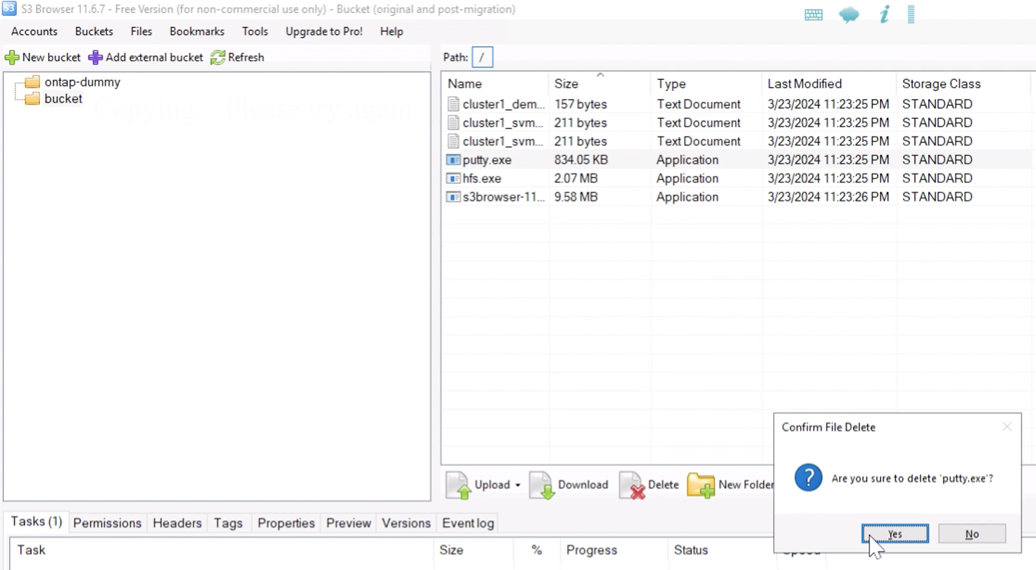
Task: Click the Add external bucket icon
Action: click(x=95, y=57)
